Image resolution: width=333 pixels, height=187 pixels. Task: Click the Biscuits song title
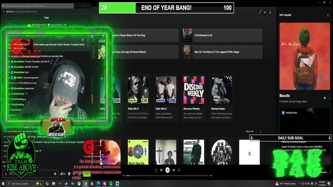tap(285, 96)
